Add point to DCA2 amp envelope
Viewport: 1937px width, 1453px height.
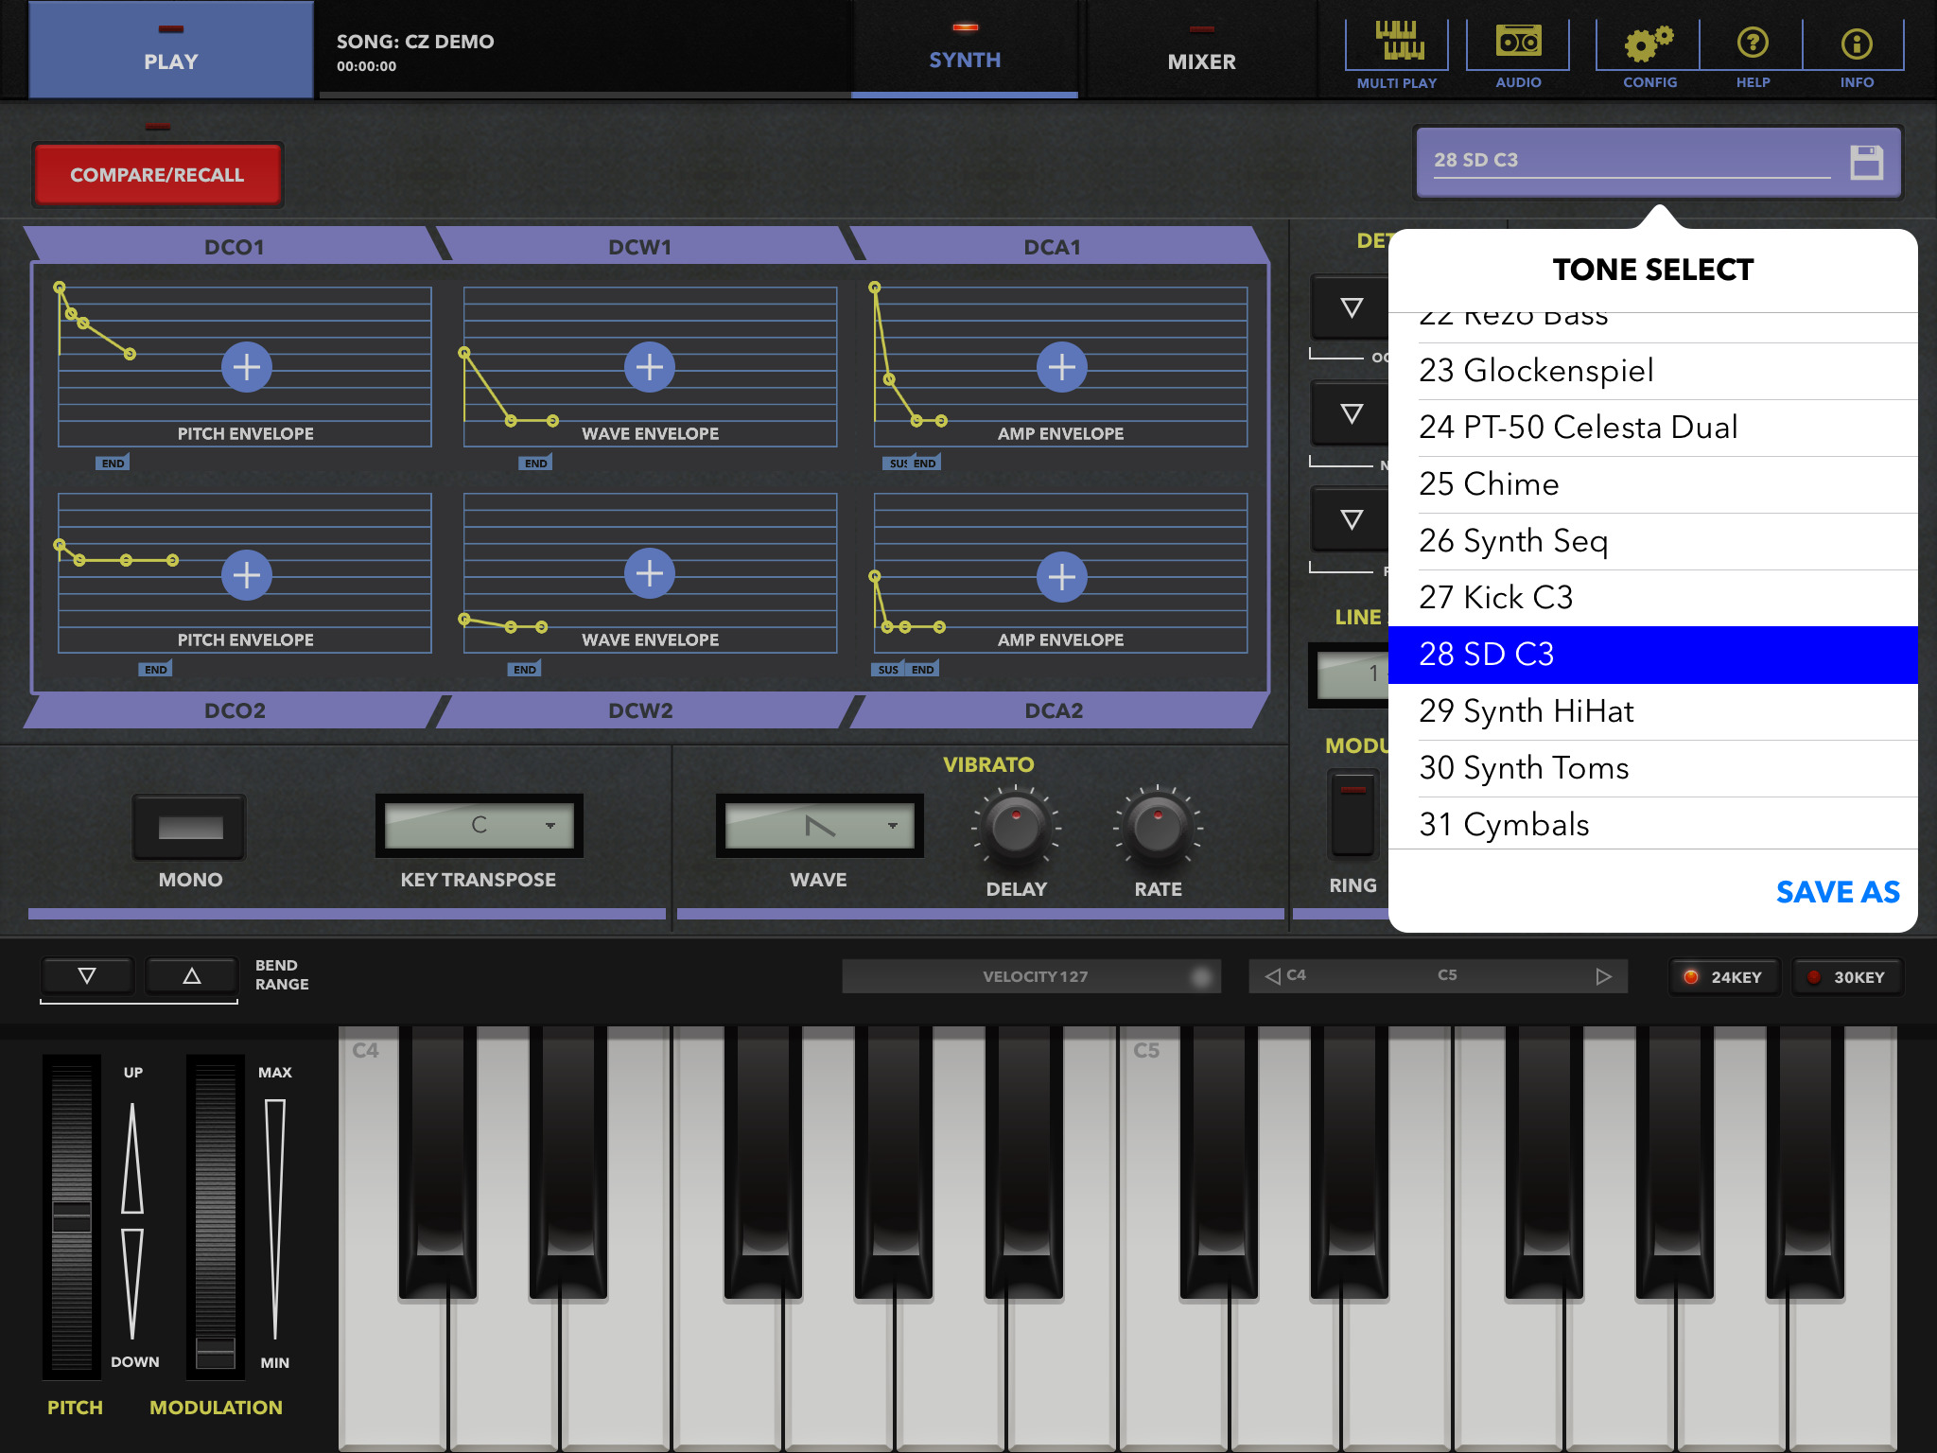point(1061,576)
